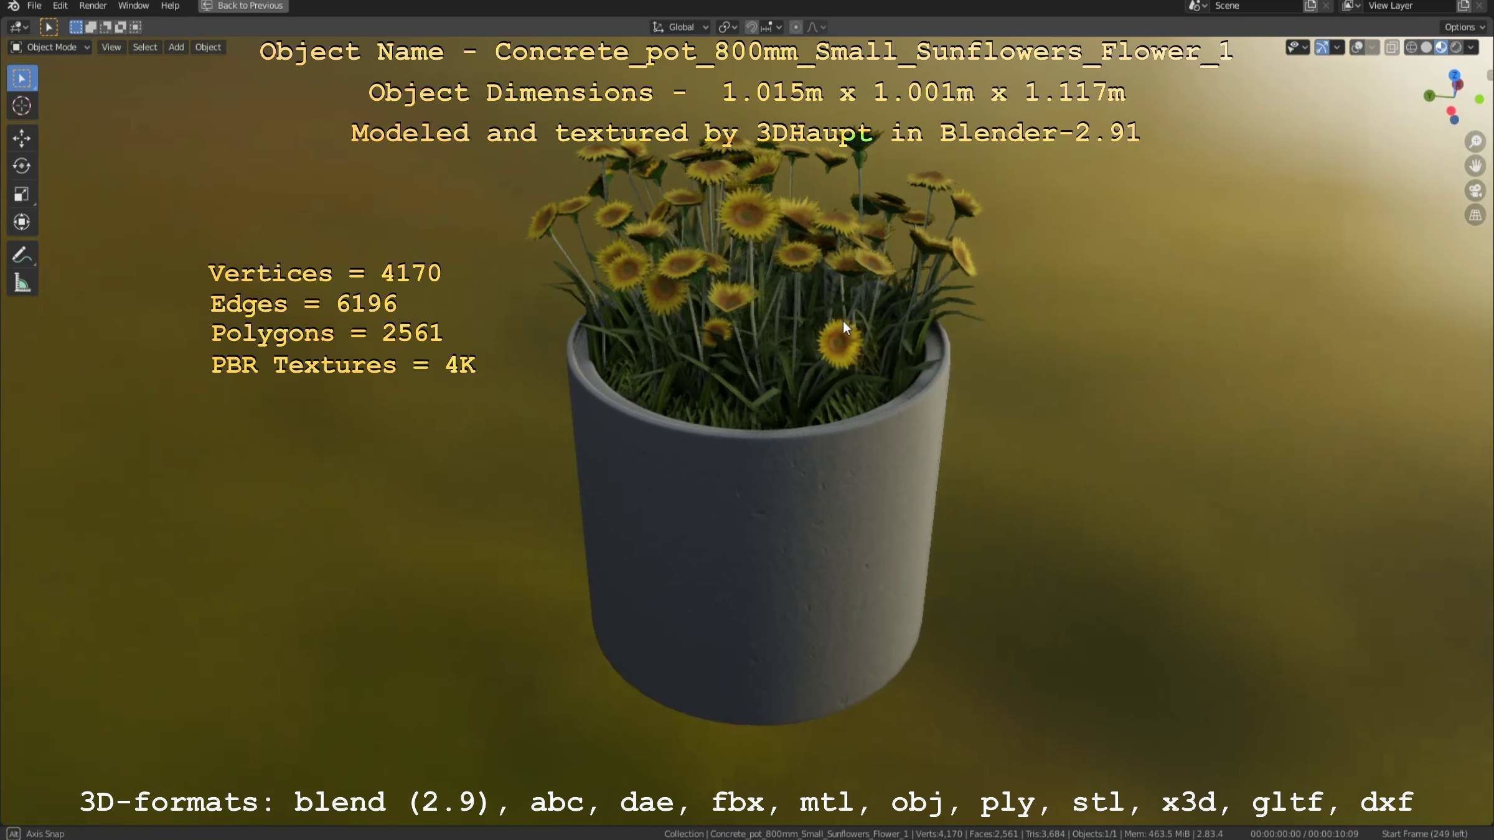Open the Help menu
This screenshot has height=840, width=1494.
pyautogui.click(x=170, y=6)
